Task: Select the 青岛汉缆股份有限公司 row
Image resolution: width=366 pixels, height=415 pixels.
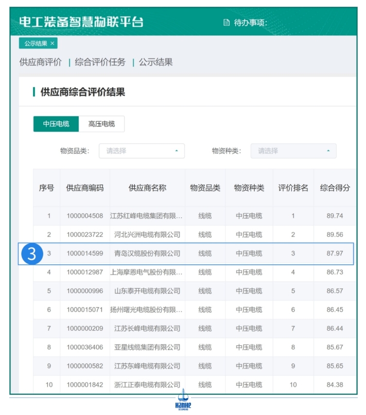Action: click(x=147, y=253)
